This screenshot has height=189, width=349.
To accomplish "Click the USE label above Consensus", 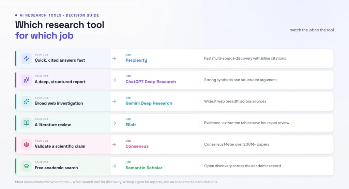I will click(x=128, y=141).
